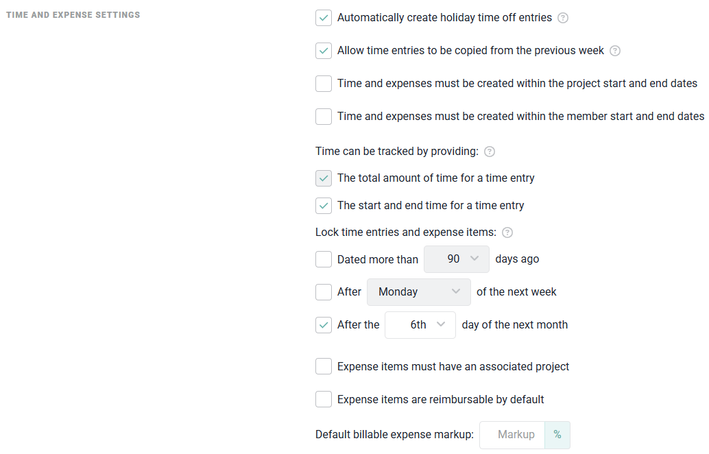Viewport: 709px width, 454px height.
Task: Click help icon next to copy previous week
Action: tap(615, 51)
